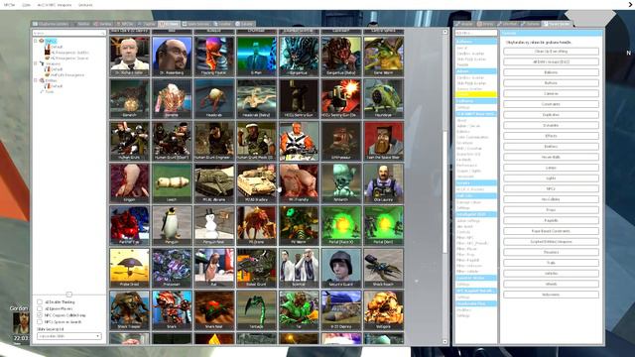The width and height of the screenshot is (635, 357).
Task: Click the Thrusters cleanup button
Action: pyautogui.click(x=551, y=252)
